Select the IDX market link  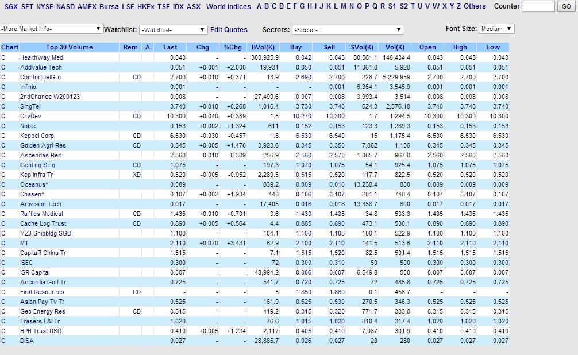click(x=178, y=7)
